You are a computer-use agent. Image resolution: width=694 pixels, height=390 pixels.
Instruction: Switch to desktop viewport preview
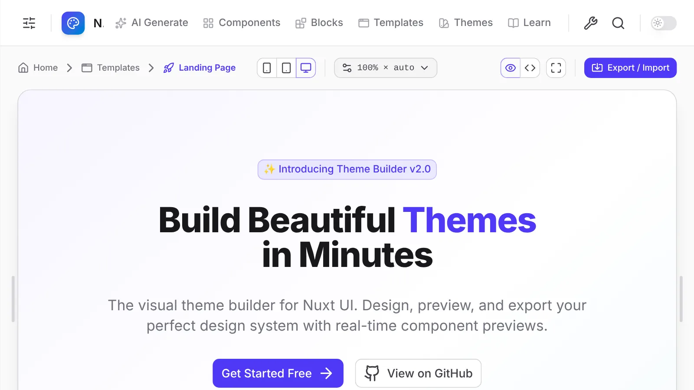point(306,68)
